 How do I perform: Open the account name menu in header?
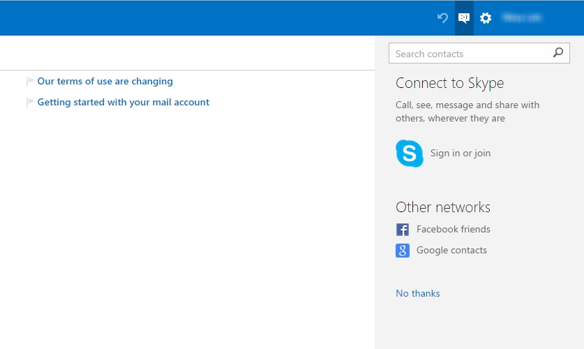click(x=523, y=18)
